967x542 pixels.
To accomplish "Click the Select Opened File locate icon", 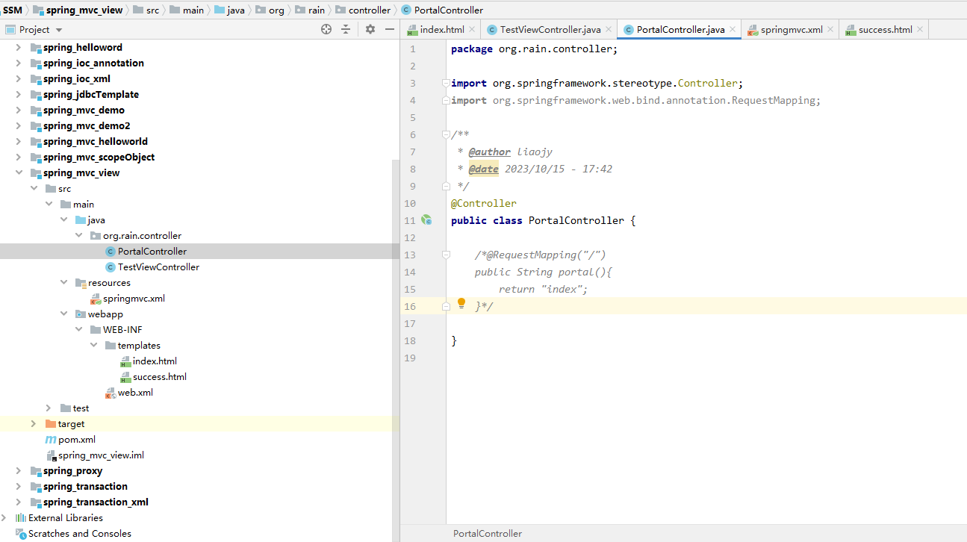I will [x=326, y=29].
